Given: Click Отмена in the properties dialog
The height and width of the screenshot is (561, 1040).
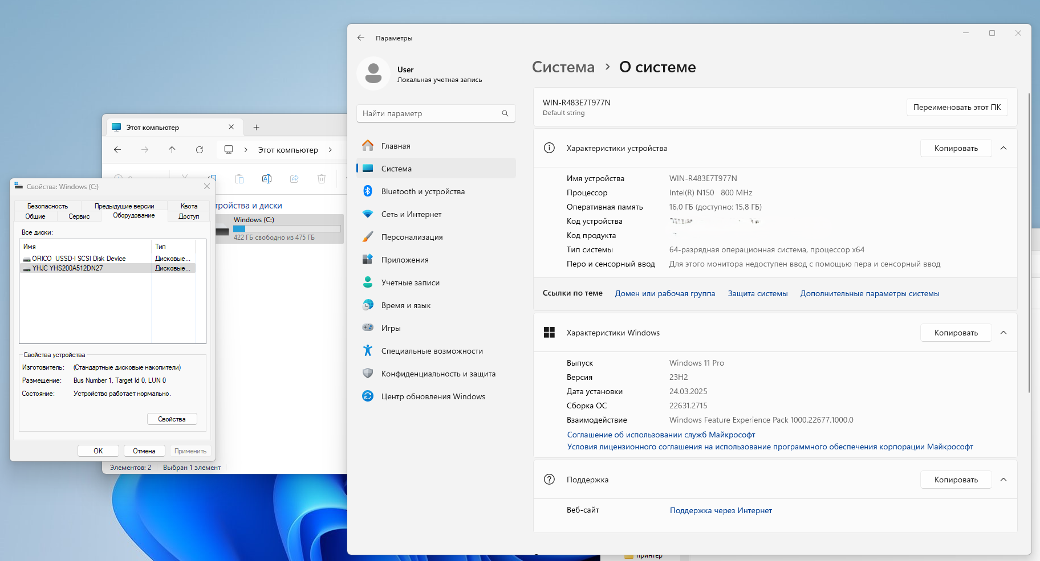Looking at the screenshot, I should coord(144,451).
